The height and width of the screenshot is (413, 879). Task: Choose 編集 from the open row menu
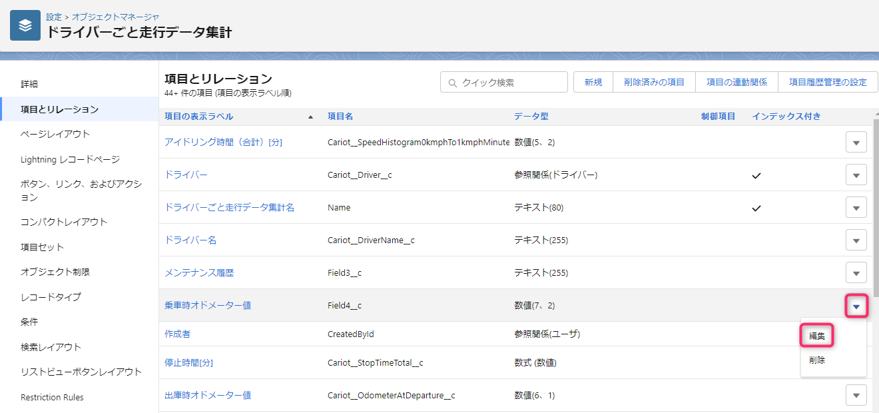click(x=817, y=336)
